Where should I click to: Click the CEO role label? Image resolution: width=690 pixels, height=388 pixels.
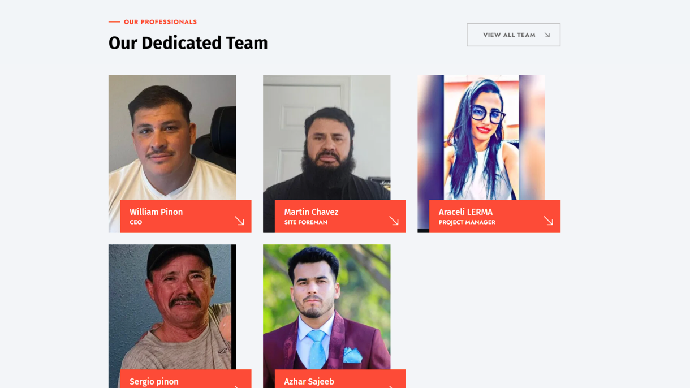coord(136,222)
